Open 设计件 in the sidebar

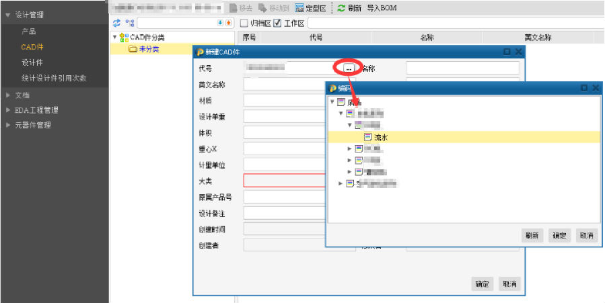click(x=32, y=62)
